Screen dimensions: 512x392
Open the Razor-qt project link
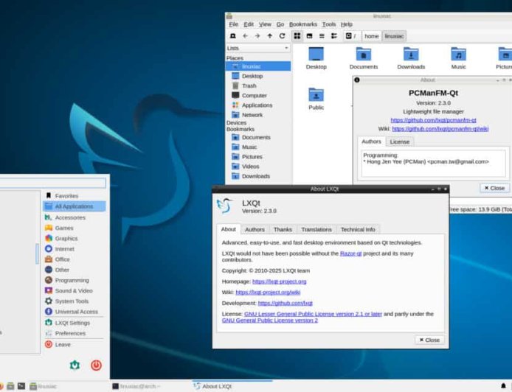pos(350,253)
